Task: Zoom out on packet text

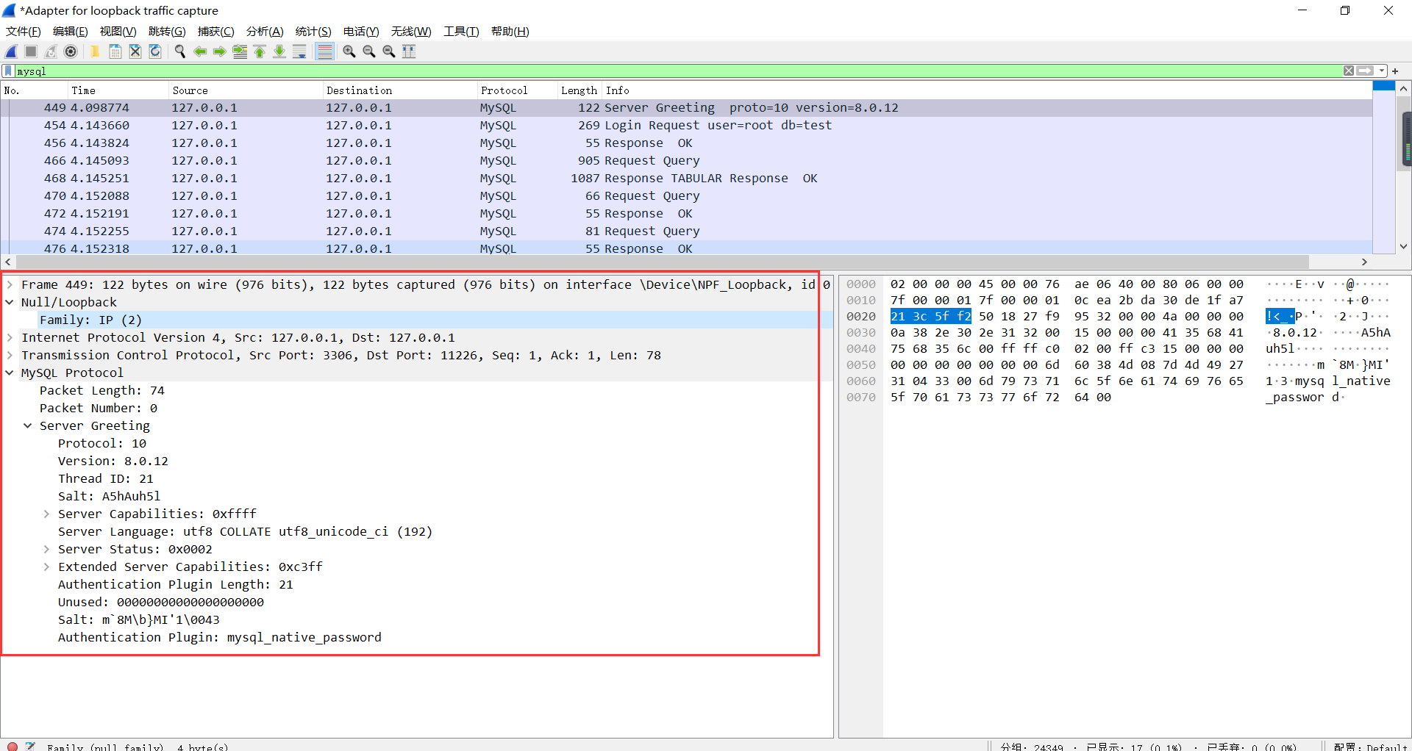Action: click(369, 51)
